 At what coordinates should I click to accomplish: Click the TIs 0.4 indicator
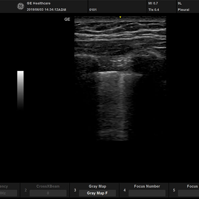coord(154,10)
